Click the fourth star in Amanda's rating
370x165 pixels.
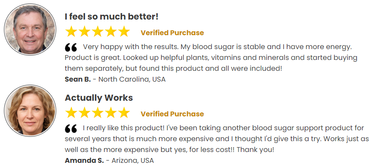tap(111, 112)
